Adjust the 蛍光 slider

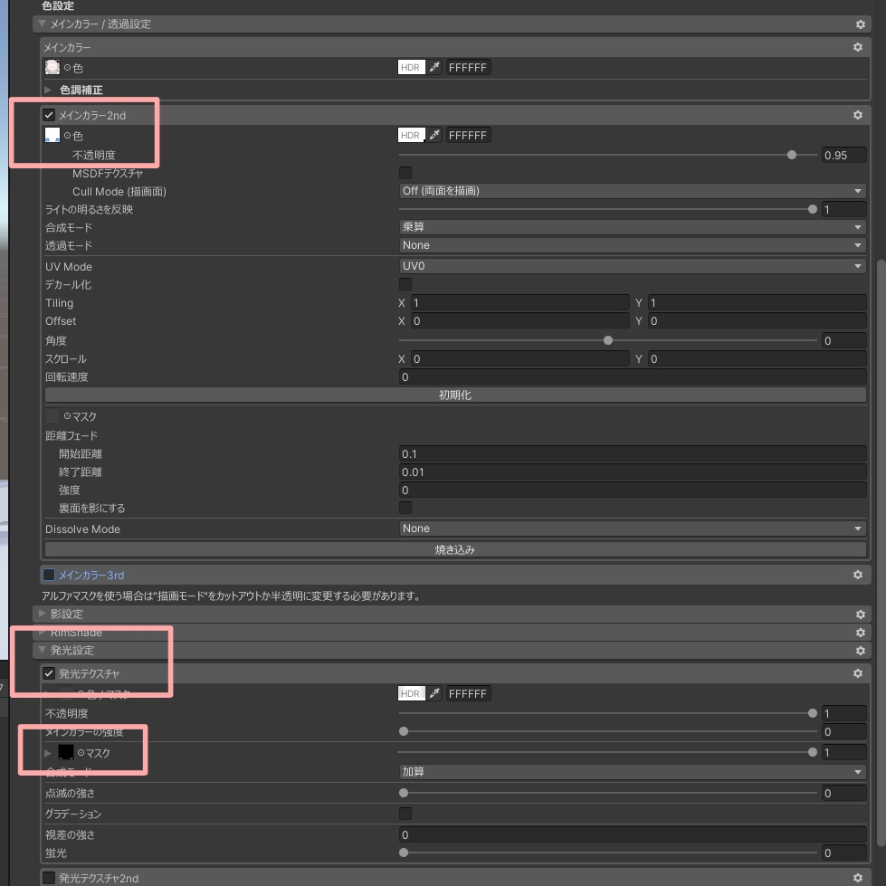click(608, 853)
